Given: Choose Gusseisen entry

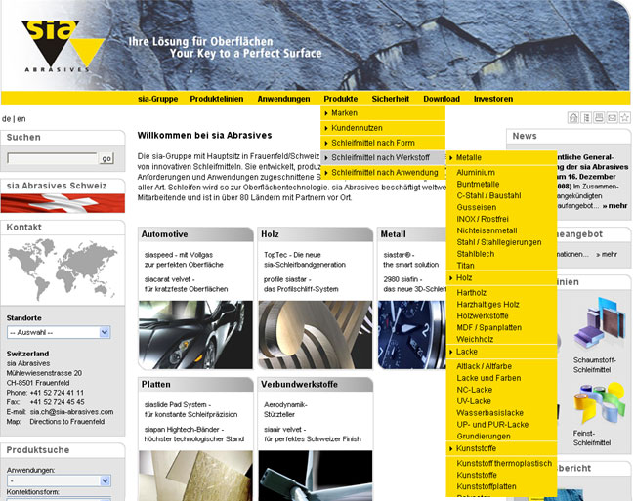Looking at the screenshot, I should (477, 208).
